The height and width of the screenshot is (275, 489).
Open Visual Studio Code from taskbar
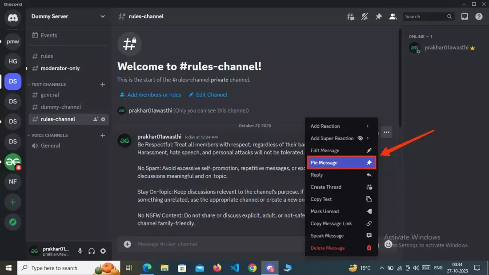(235, 268)
